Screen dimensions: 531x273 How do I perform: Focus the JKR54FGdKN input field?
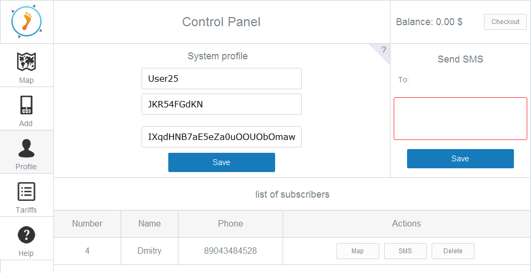pyautogui.click(x=221, y=104)
